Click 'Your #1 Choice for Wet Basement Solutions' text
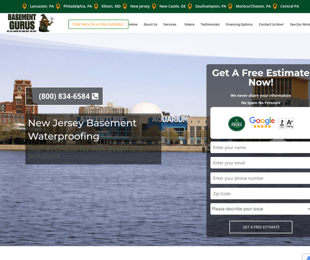The width and height of the screenshot is (310, 260). [85, 152]
